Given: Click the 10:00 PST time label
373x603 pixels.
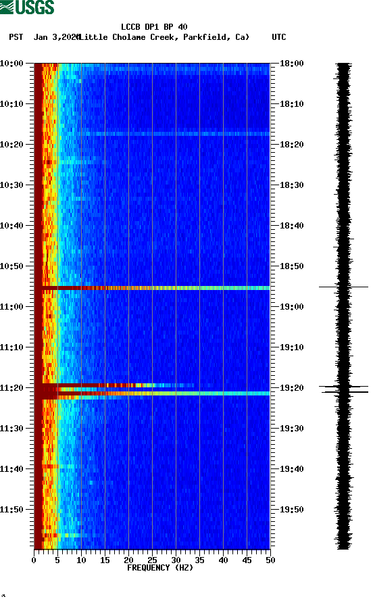Looking at the screenshot, I should point(11,64).
